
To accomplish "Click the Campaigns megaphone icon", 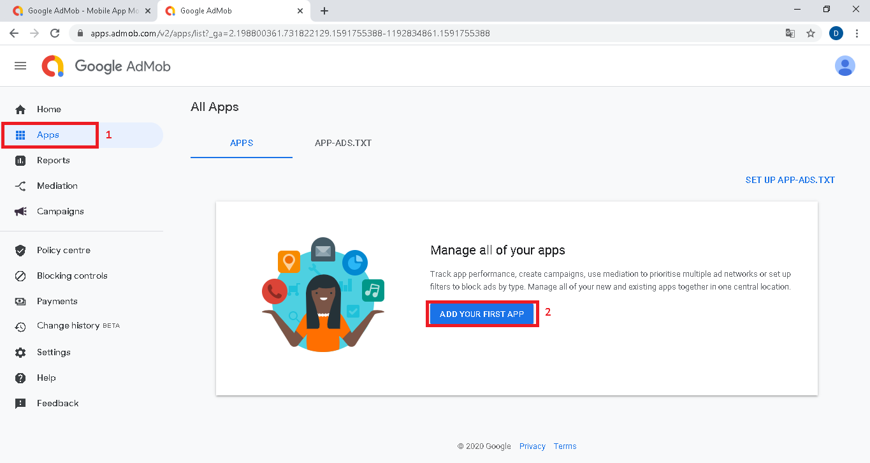I will point(20,212).
